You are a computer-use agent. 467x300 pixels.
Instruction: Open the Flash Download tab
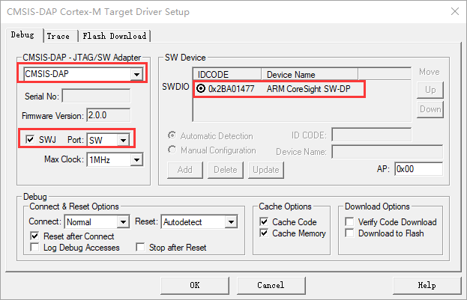point(115,36)
